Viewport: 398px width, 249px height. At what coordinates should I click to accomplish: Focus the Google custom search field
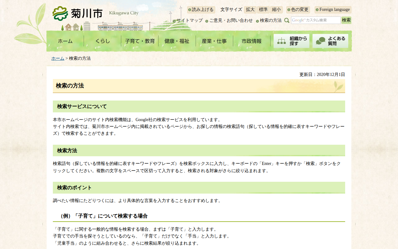316,20
